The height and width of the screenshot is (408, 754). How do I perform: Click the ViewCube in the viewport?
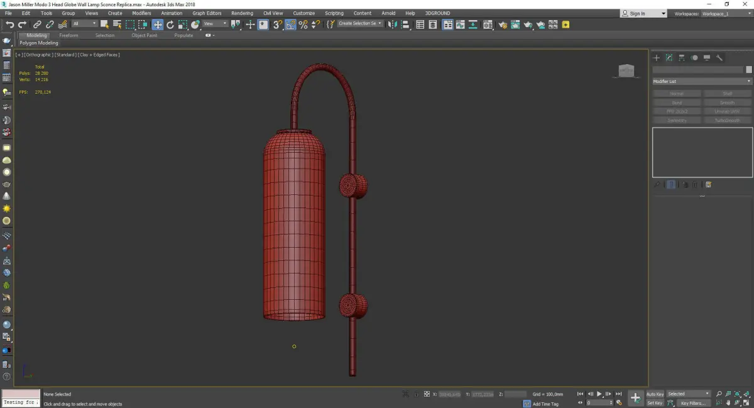(x=626, y=71)
